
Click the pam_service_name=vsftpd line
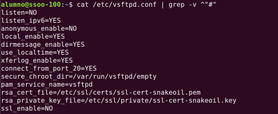[x=47, y=85]
